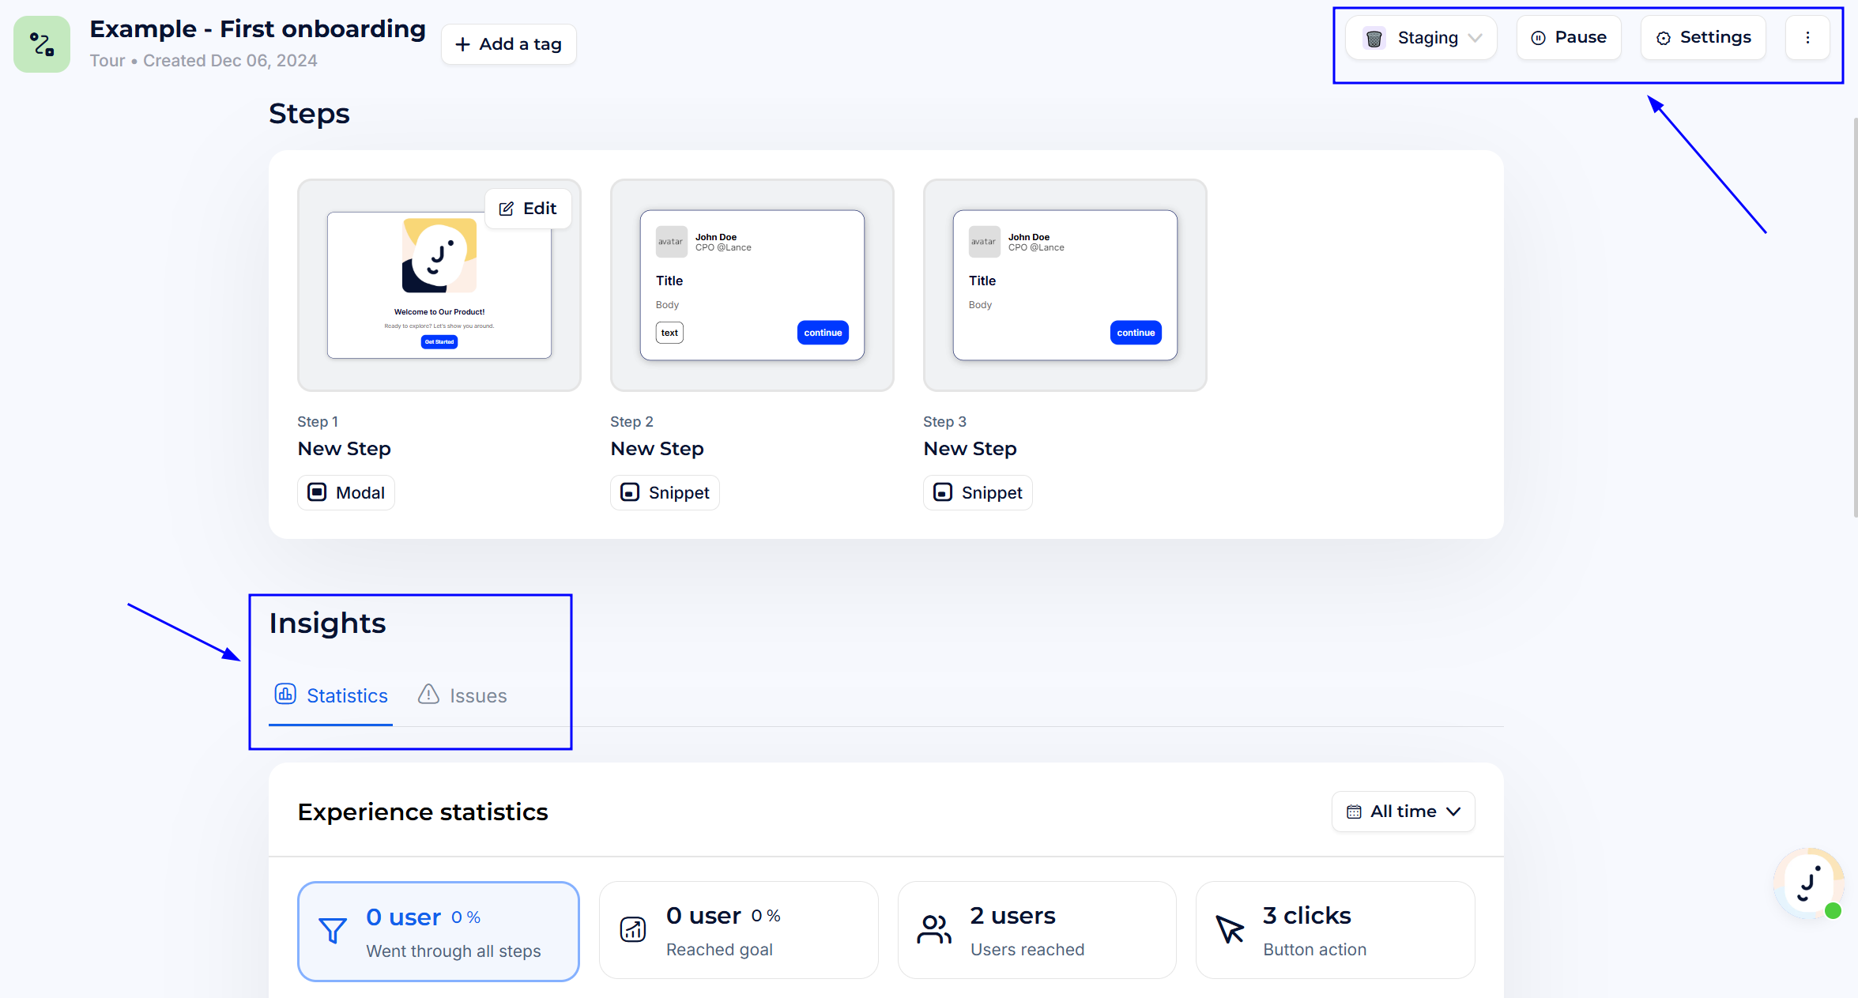The image size is (1858, 998).
Task: Open the three-dot more options menu
Action: click(x=1807, y=38)
